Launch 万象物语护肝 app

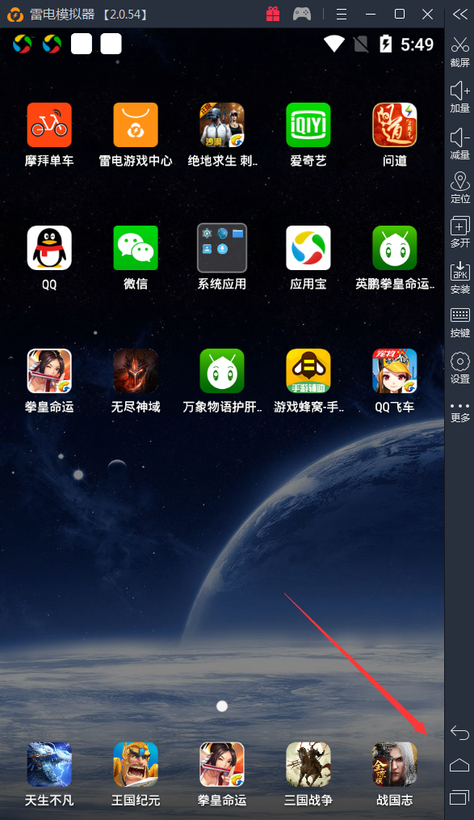click(x=222, y=370)
